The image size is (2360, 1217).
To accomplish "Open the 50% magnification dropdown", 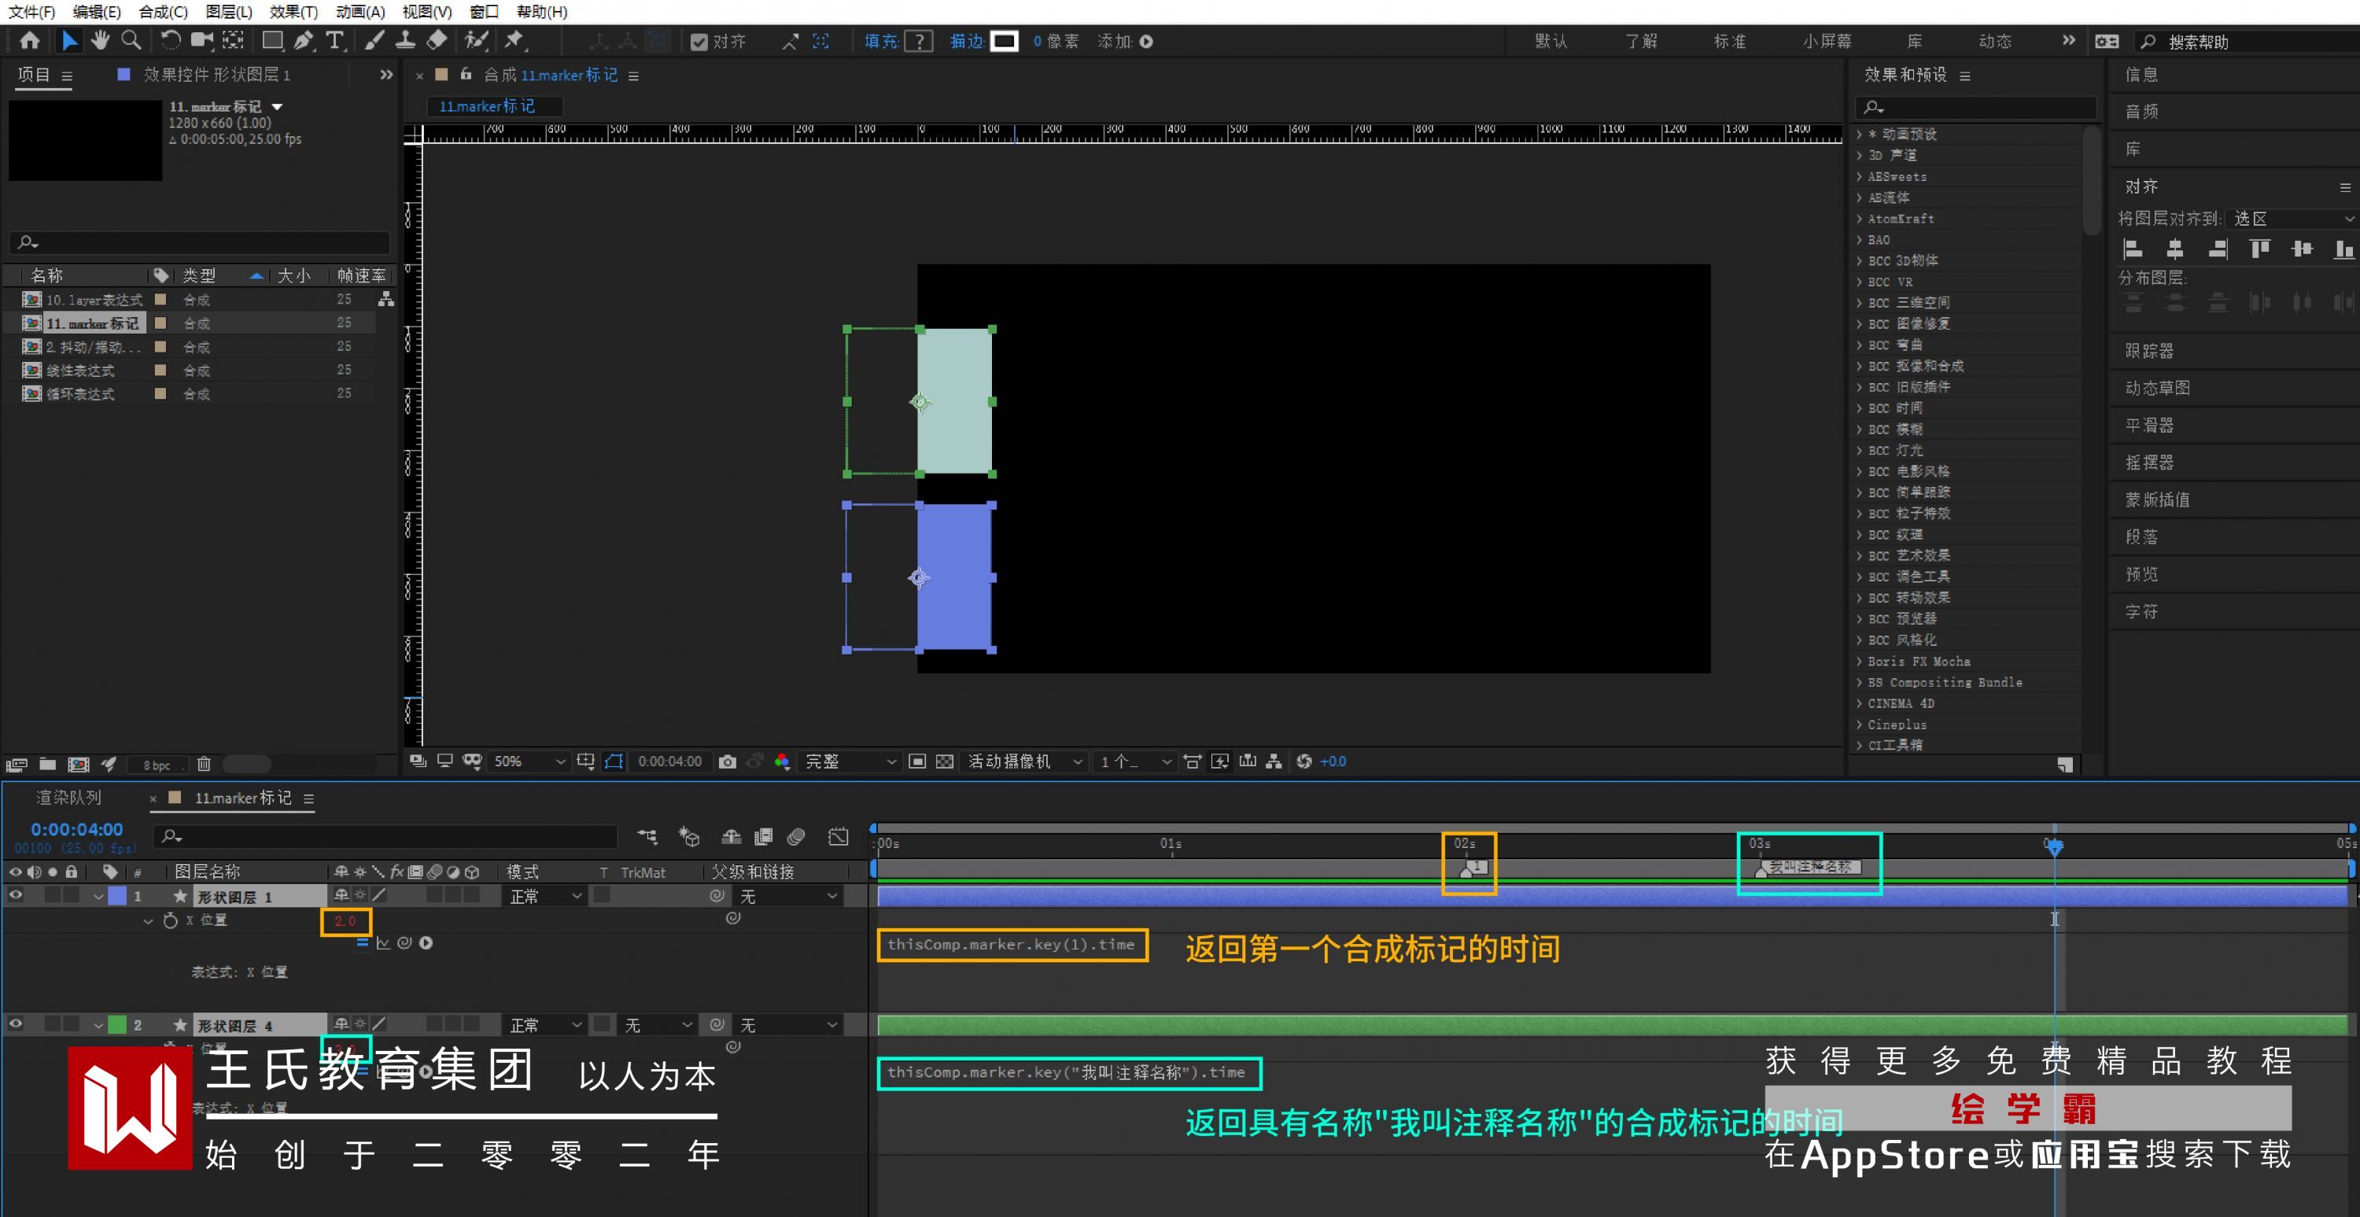I will (529, 762).
